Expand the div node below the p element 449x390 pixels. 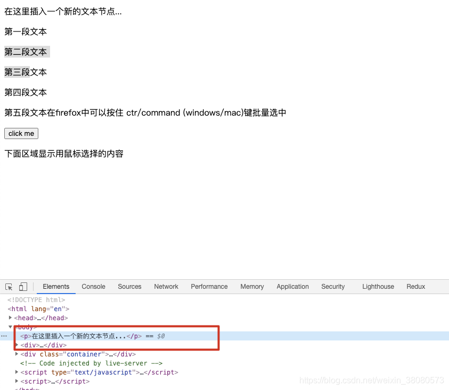pos(17,345)
